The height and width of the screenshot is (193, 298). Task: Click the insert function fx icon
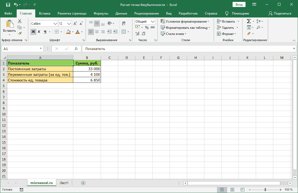click(76, 49)
